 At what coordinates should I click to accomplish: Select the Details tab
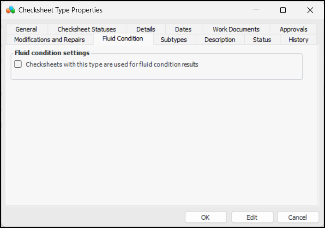coord(145,29)
